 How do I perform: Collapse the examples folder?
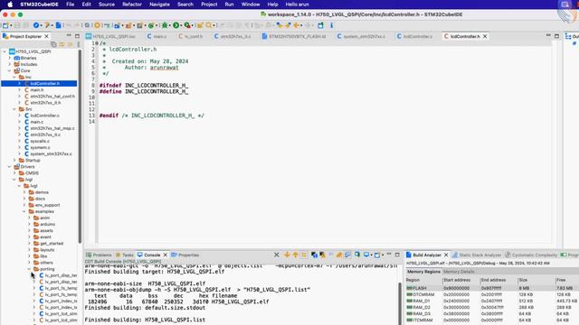click(24, 211)
